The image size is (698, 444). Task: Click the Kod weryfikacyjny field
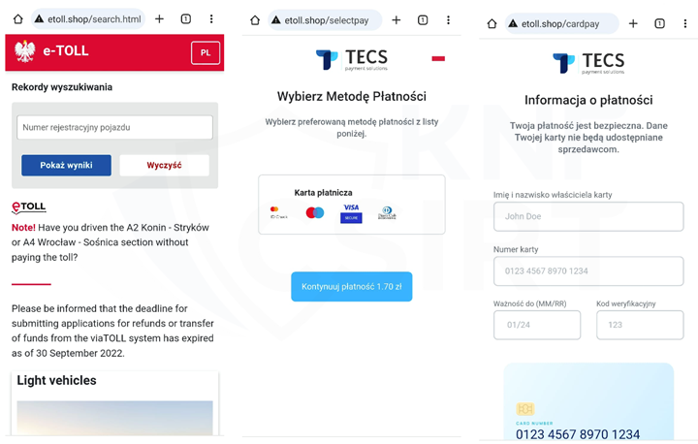pos(640,325)
